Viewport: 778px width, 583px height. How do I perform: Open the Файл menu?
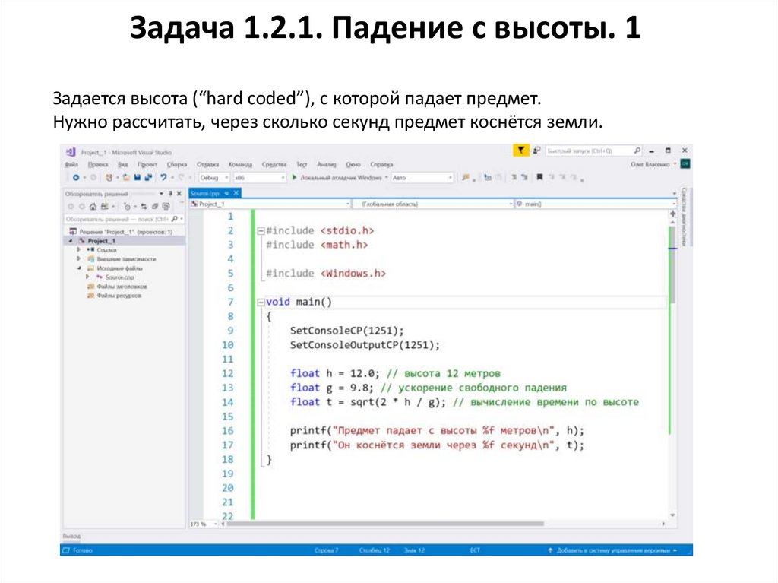pos(71,164)
